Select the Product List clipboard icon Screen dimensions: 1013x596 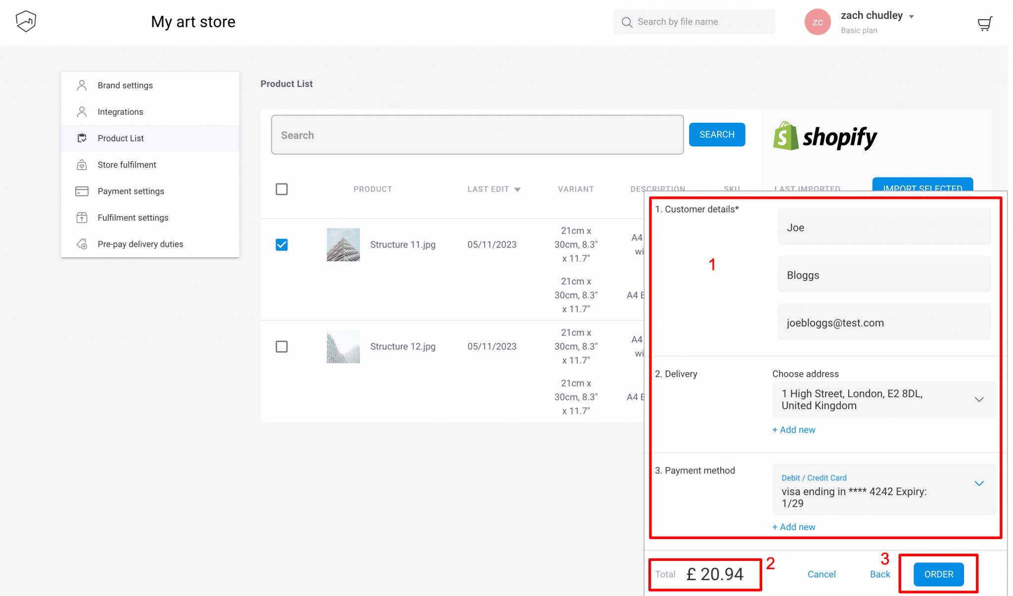tap(82, 138)
